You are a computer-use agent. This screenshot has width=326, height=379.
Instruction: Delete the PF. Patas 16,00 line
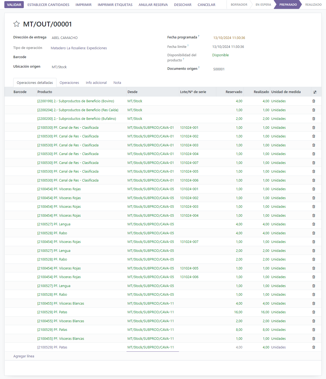314,312
